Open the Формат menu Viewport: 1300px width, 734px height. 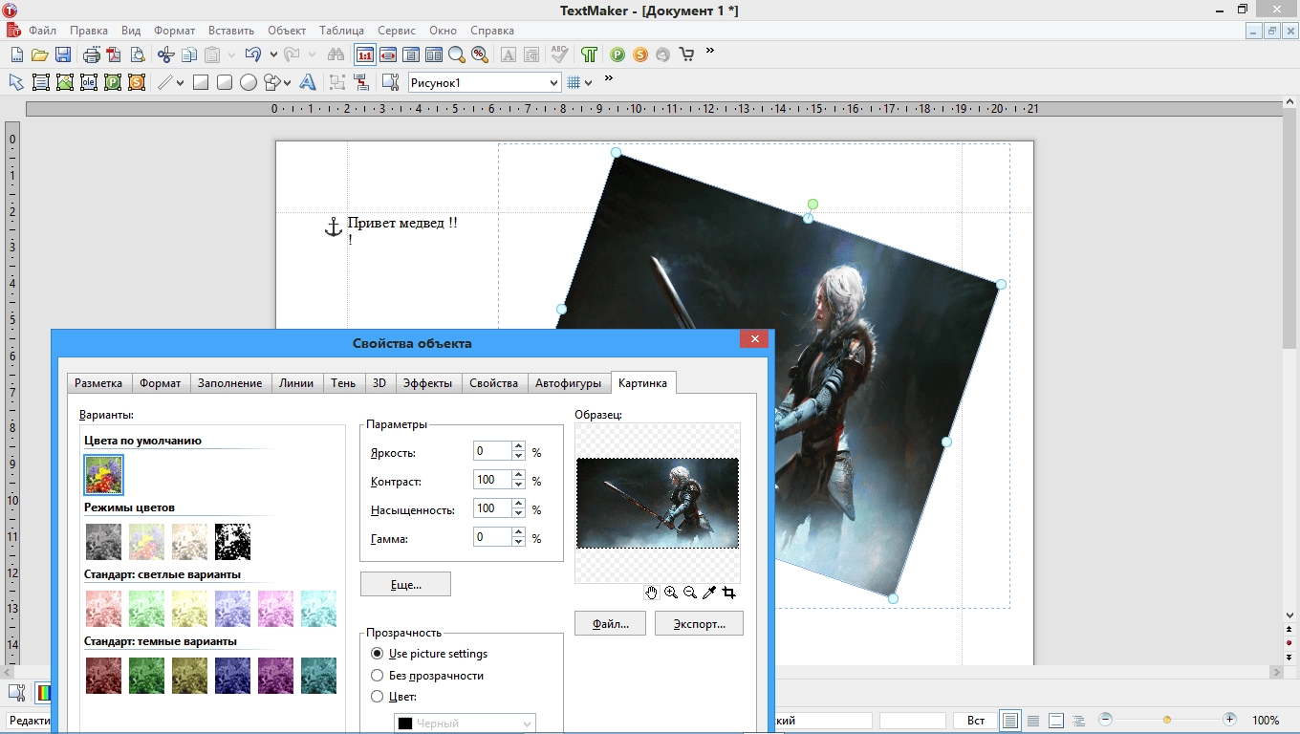(174, 31)
